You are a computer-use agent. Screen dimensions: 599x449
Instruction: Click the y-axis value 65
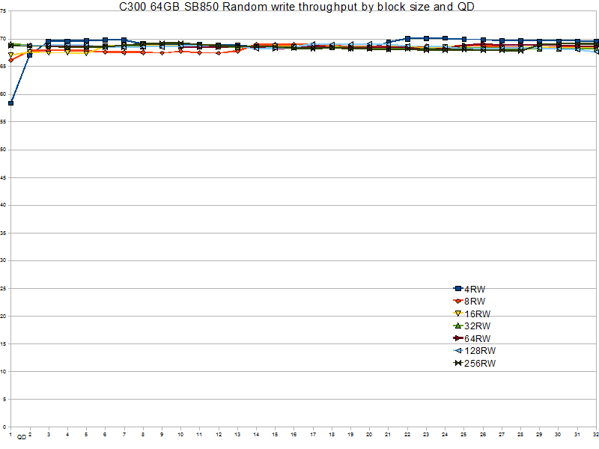click(x=3, y=67)
